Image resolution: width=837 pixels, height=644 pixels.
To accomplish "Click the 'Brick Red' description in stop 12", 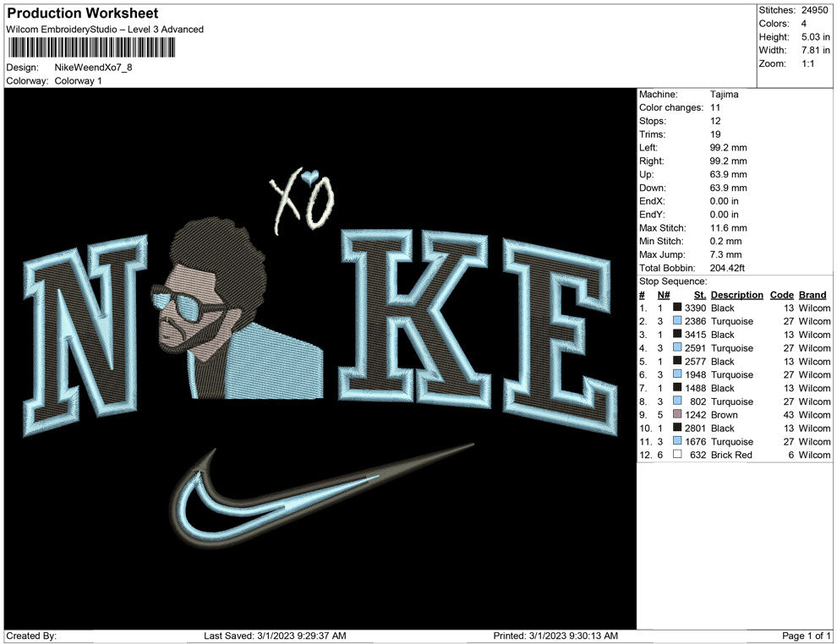I will 731,455.
